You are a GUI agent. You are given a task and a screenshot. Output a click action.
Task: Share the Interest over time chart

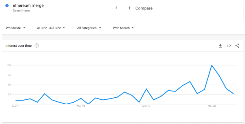pos(237,46)
